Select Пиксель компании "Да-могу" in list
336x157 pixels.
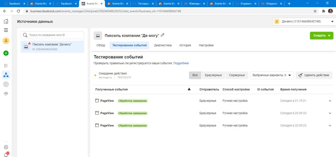click(52, 47)
